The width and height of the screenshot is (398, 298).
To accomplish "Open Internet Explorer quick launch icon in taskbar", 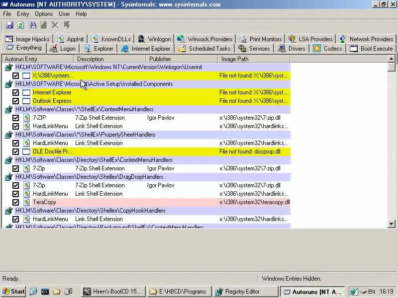I will click(x=33, y=292).
